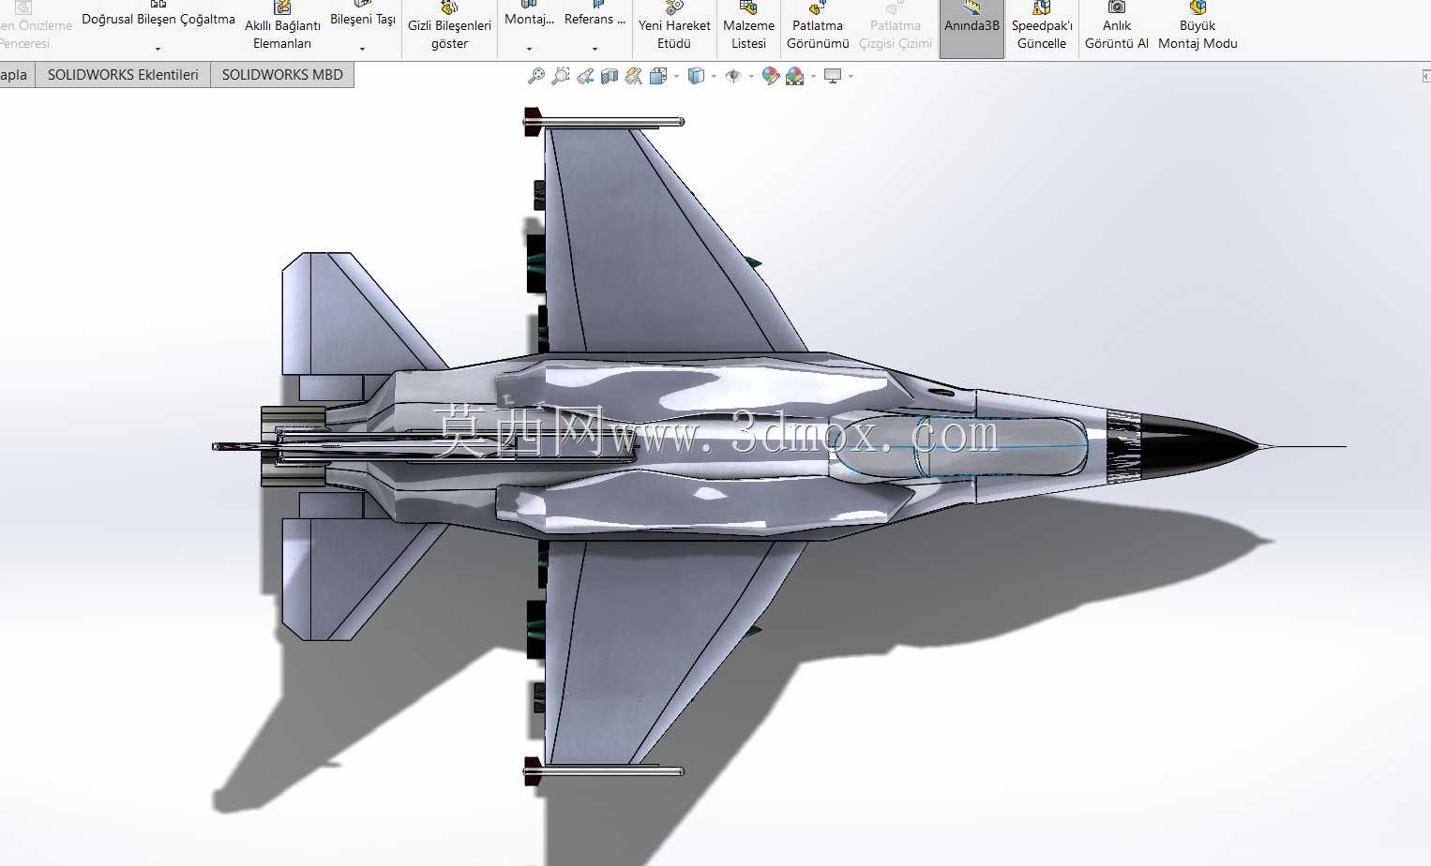Open Display Style dropdown arrow
The image size is (1431, 866).
(x=714, y=77)
